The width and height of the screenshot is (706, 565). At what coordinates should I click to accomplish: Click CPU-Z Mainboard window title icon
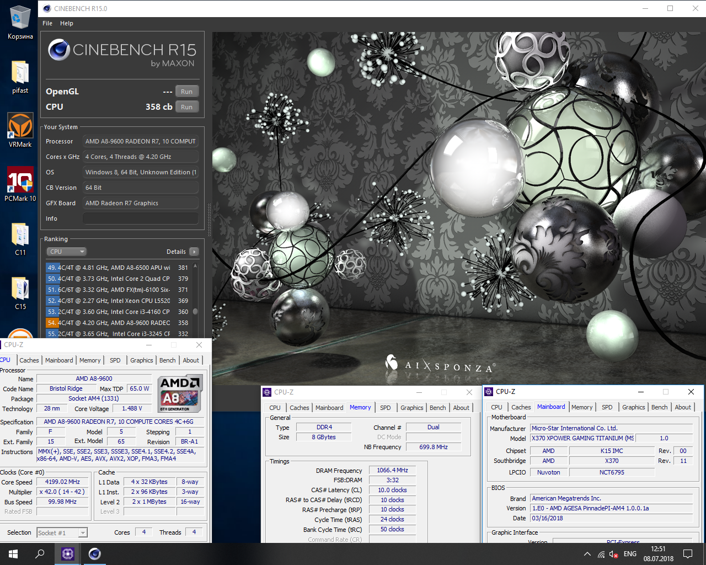[489, 392]
